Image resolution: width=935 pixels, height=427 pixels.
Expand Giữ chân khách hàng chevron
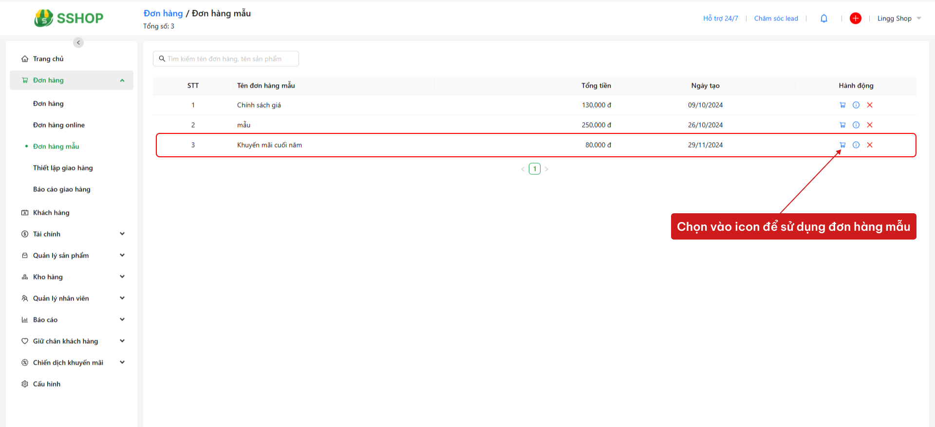point(122,341)
